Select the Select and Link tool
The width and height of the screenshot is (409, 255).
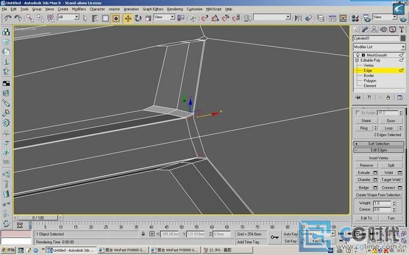(x=30, y=18)
